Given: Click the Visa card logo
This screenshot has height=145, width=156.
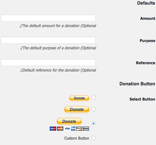Looking at the screenshot, I should point(67,128).
